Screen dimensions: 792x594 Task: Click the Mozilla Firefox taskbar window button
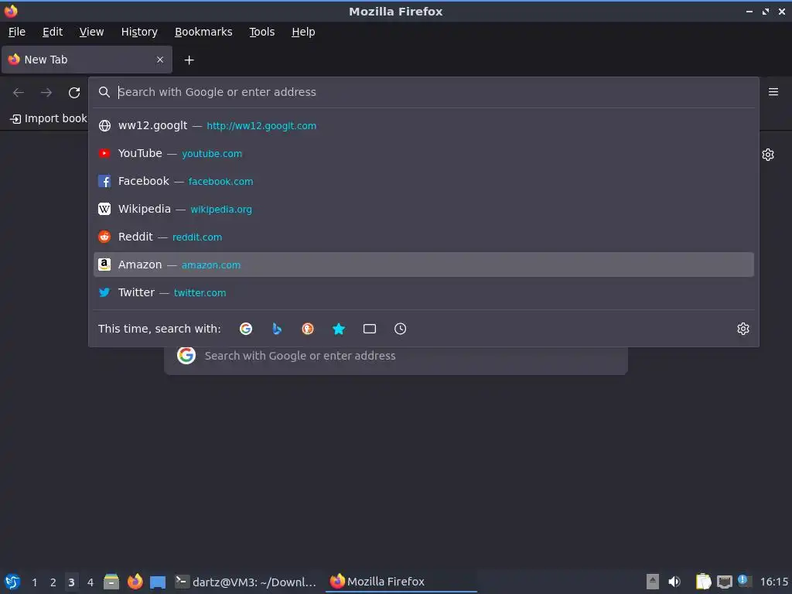pyautogui.click(x=401, y=582)
